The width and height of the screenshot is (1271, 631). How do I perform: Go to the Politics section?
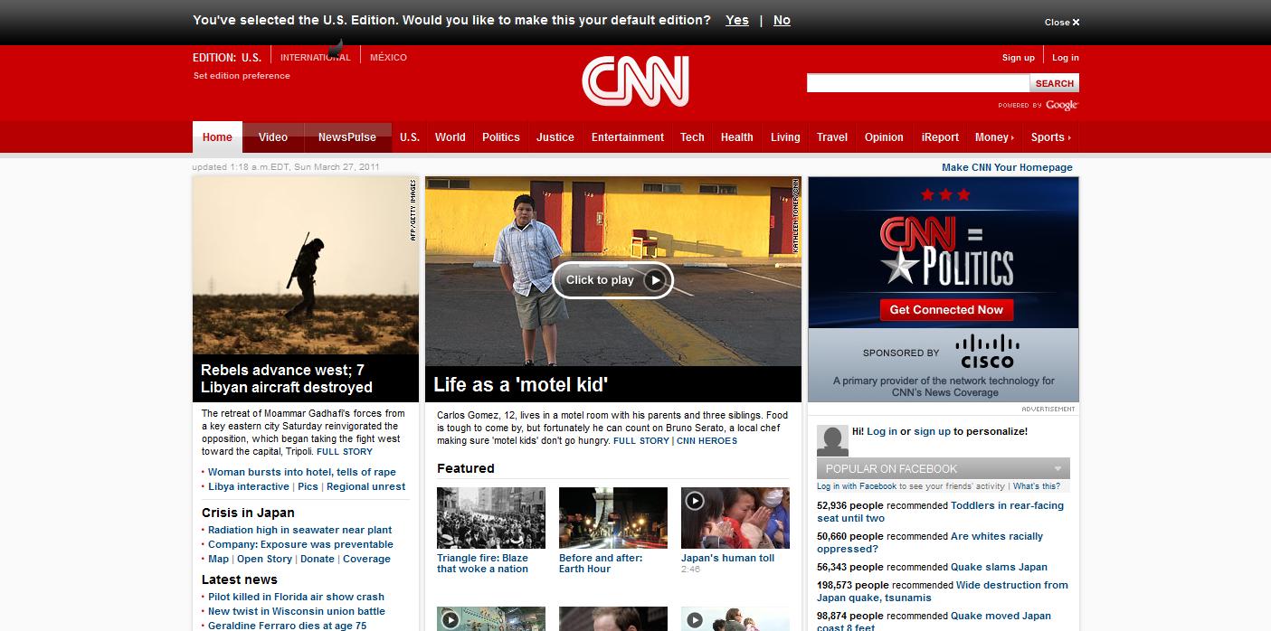[x=500, y=137]
